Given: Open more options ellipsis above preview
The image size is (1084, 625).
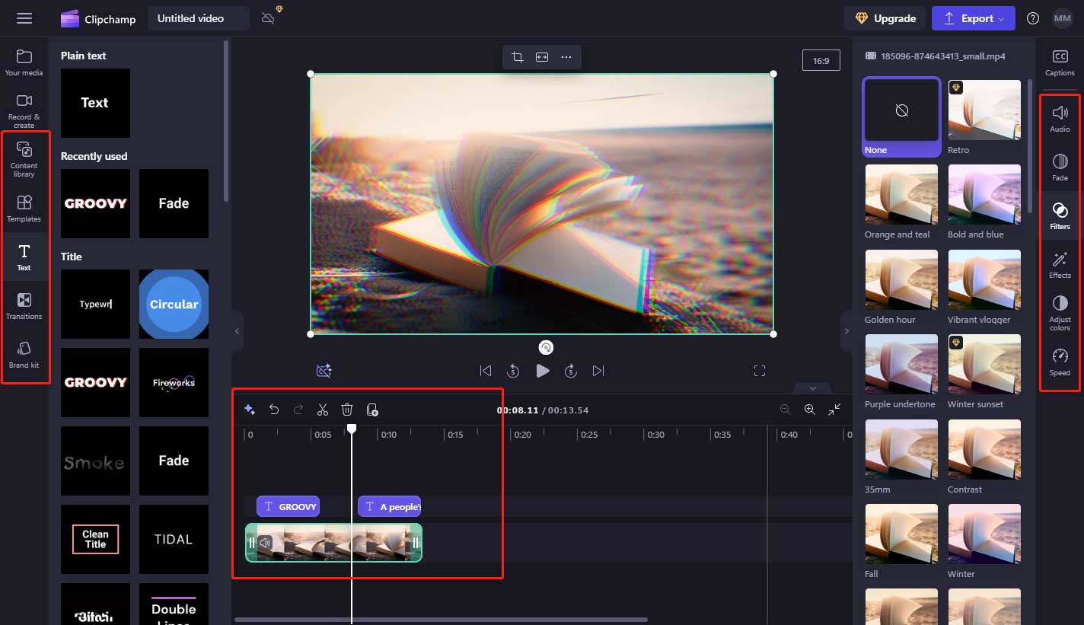Looking at the screenshot, I should (x=566, y=57).
